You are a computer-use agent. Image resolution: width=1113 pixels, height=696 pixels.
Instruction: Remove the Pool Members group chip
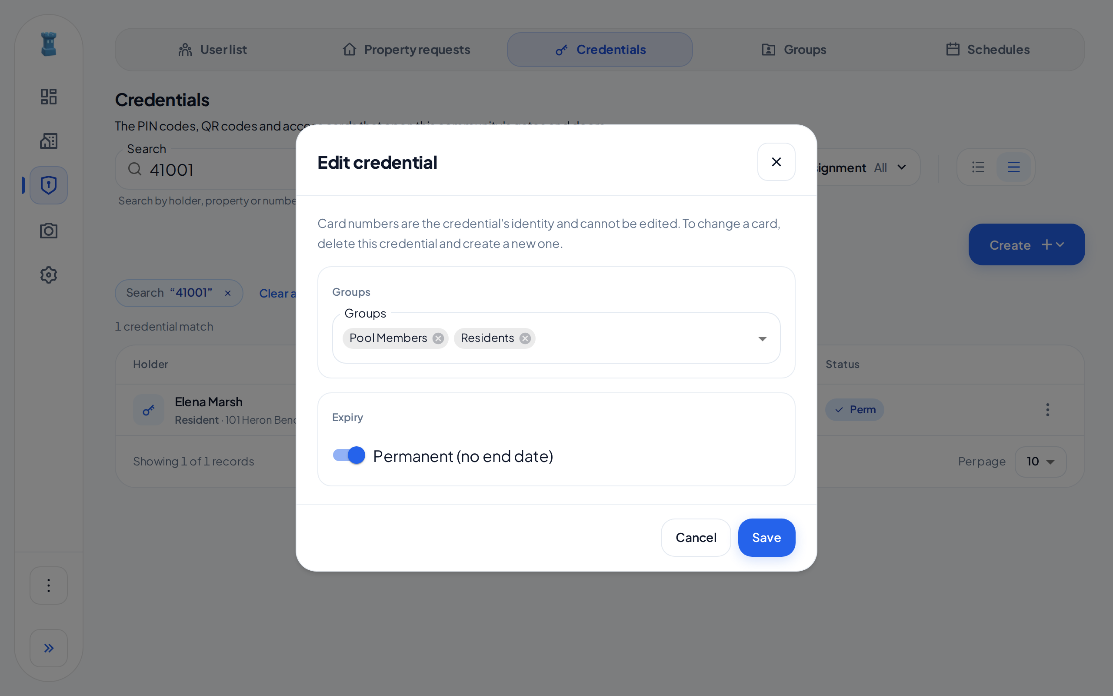click(438, 338)
